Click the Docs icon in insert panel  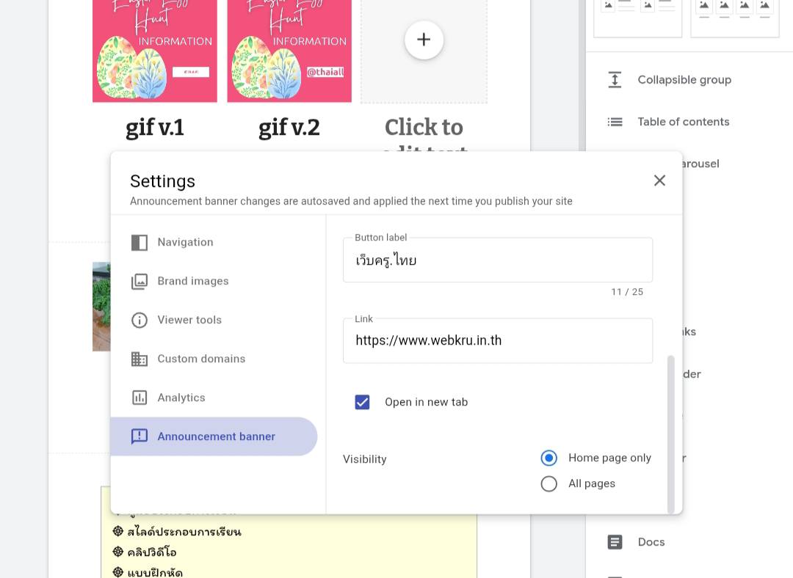click(x=615, y=542)
